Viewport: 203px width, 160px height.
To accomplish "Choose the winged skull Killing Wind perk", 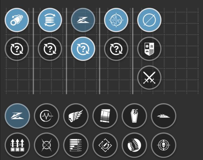I will click(76, 116).
